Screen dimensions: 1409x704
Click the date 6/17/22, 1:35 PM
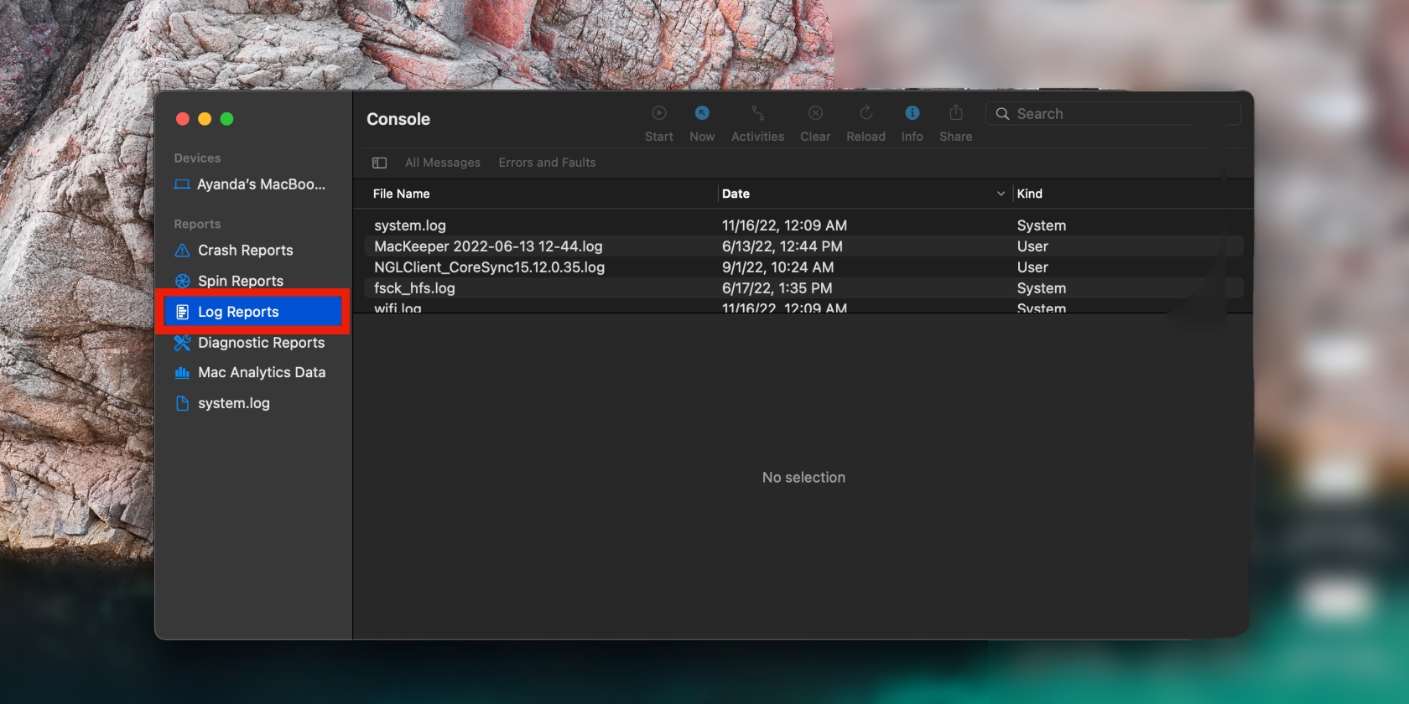pyautogui.click(x=777, y=288)
